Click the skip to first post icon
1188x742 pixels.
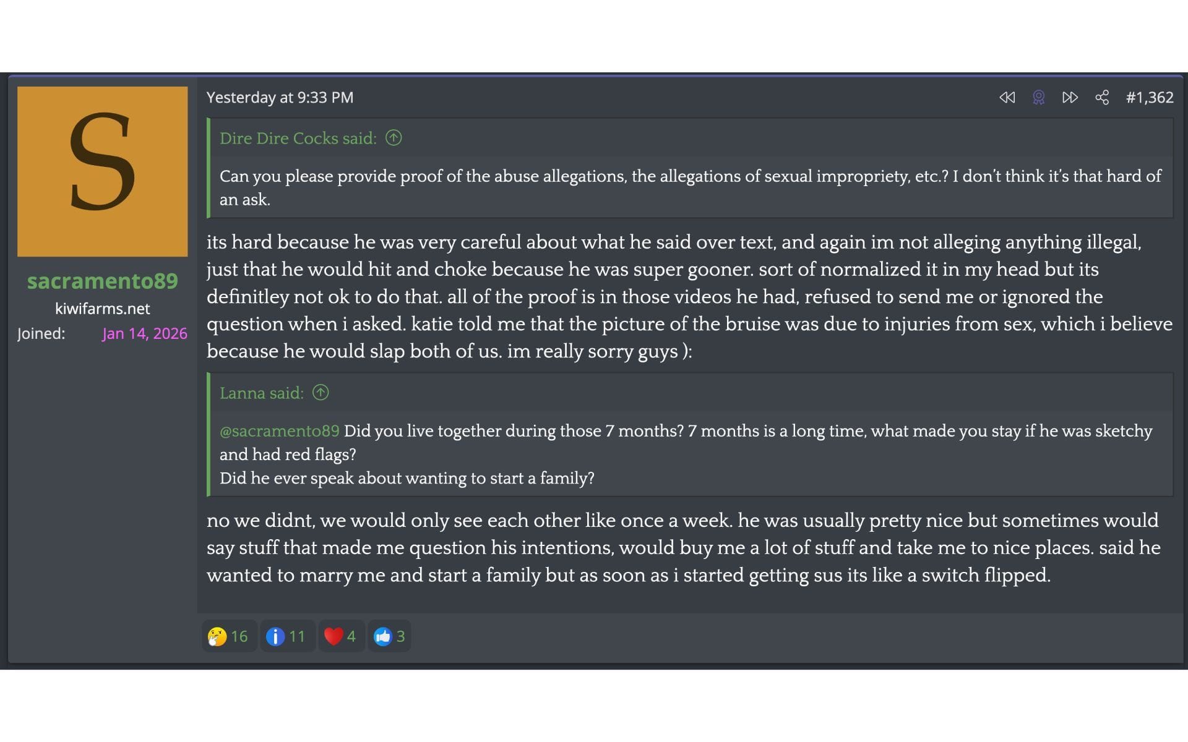click(1007, 98)
